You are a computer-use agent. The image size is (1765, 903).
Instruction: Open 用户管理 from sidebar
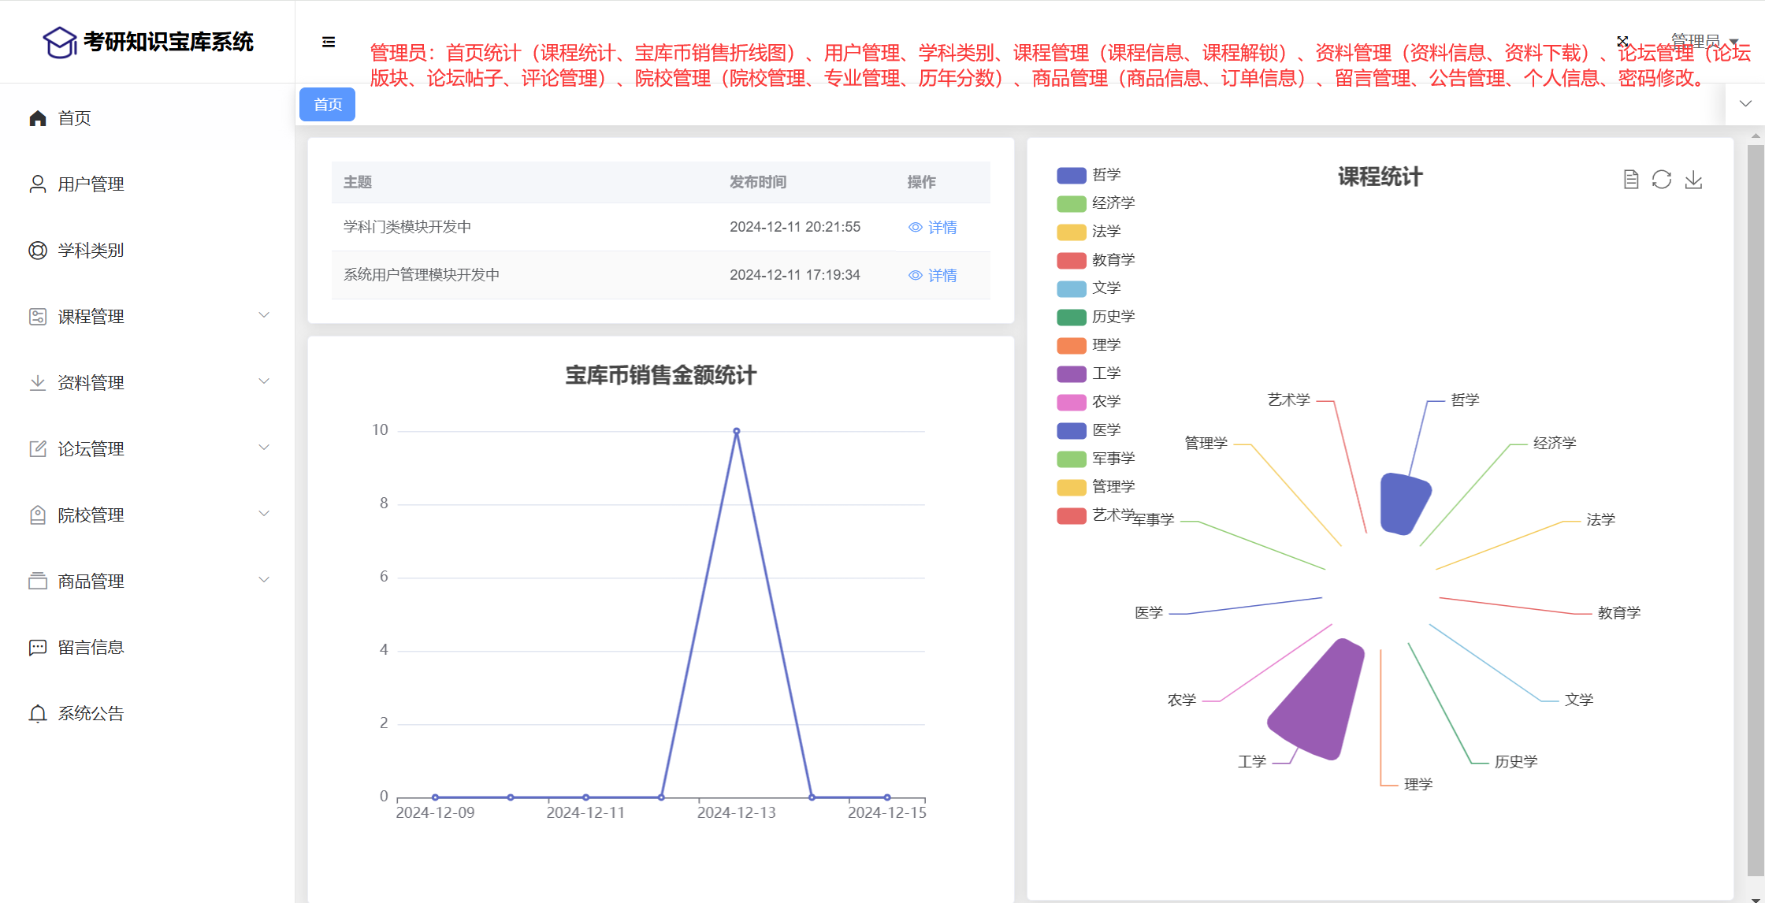91,184
